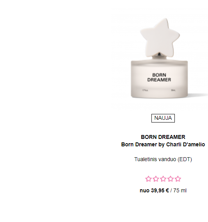Select the second pink rating star

tap(156, 179)
